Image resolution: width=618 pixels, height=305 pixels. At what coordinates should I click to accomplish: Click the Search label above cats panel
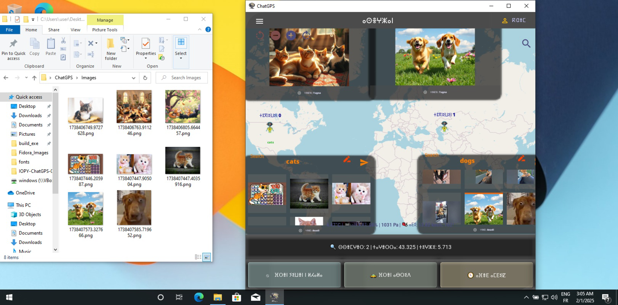(257, 156)
